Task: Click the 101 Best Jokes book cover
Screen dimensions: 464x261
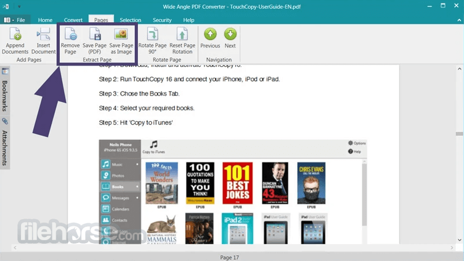Action: 237,183
